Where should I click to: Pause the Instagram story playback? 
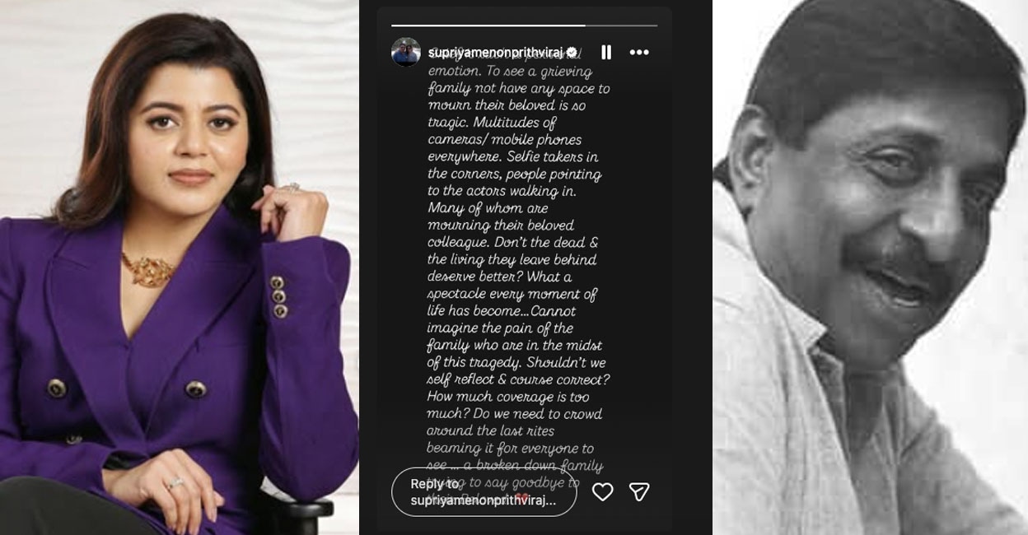(606, 53)
